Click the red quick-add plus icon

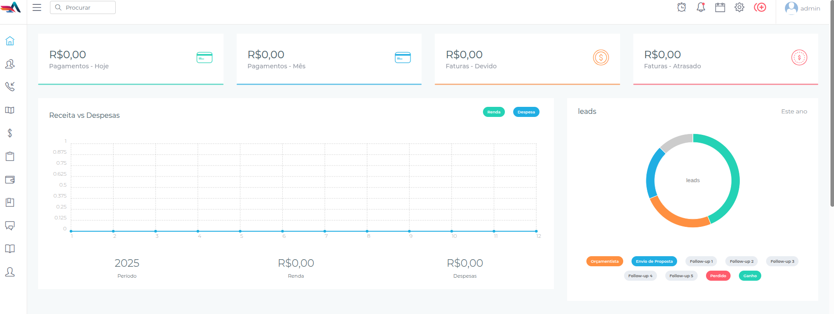coord(760,7)
